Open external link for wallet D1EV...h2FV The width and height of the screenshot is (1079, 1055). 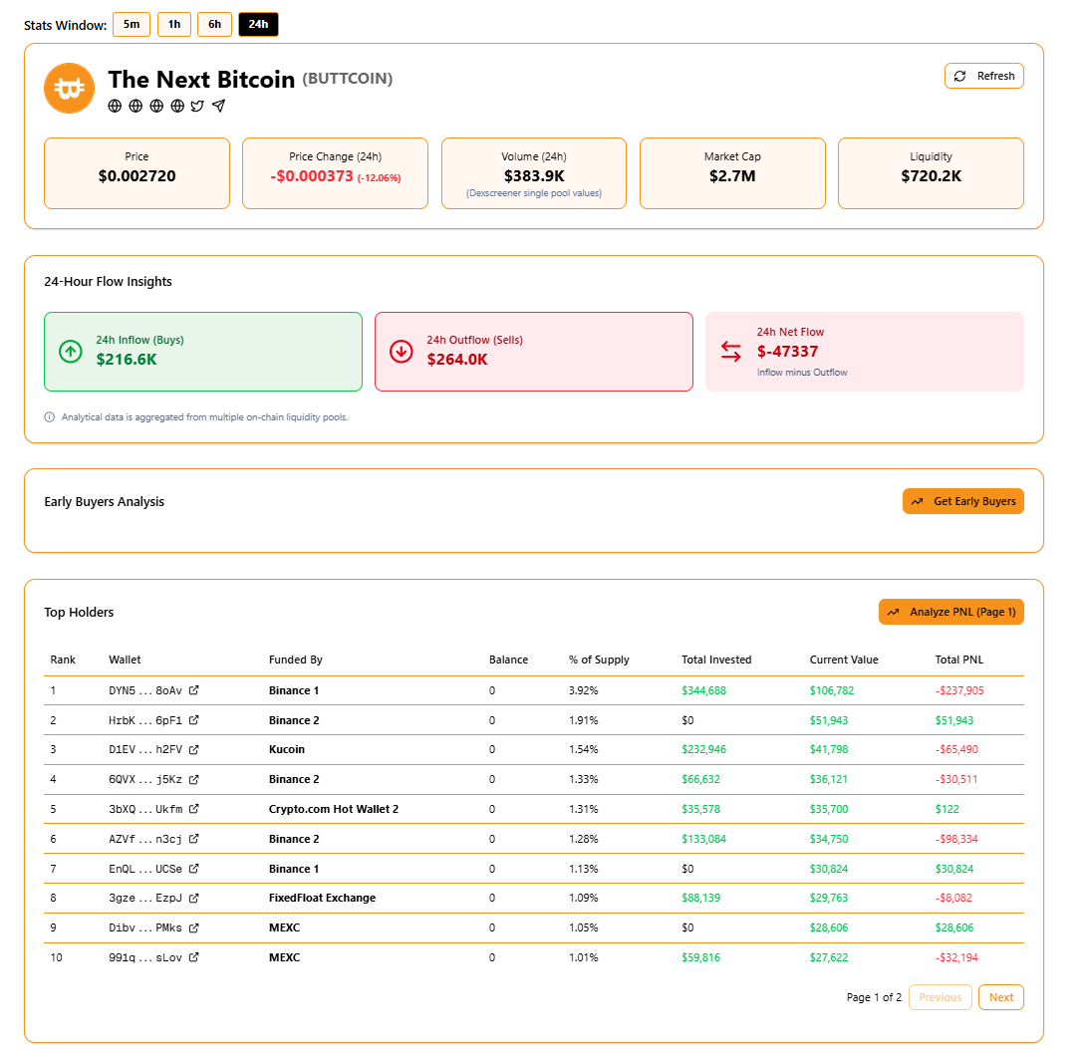coord(194,749)
